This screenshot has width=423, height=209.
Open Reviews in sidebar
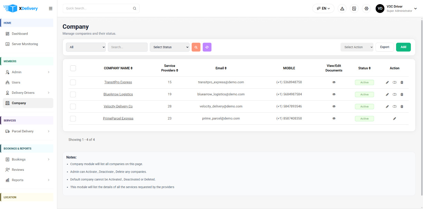pyautogui.click(x=28, y=170)
